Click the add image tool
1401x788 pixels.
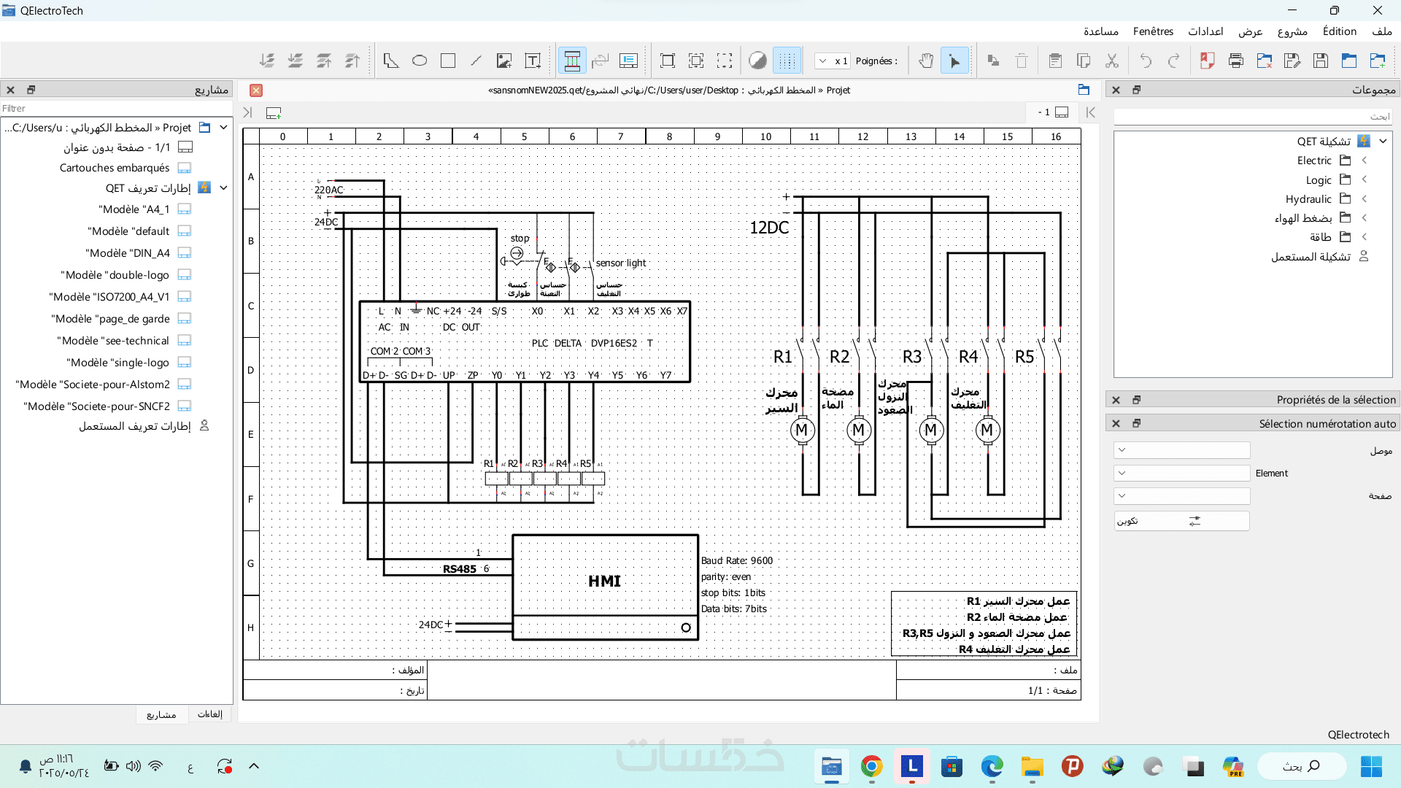coord(504,61)
